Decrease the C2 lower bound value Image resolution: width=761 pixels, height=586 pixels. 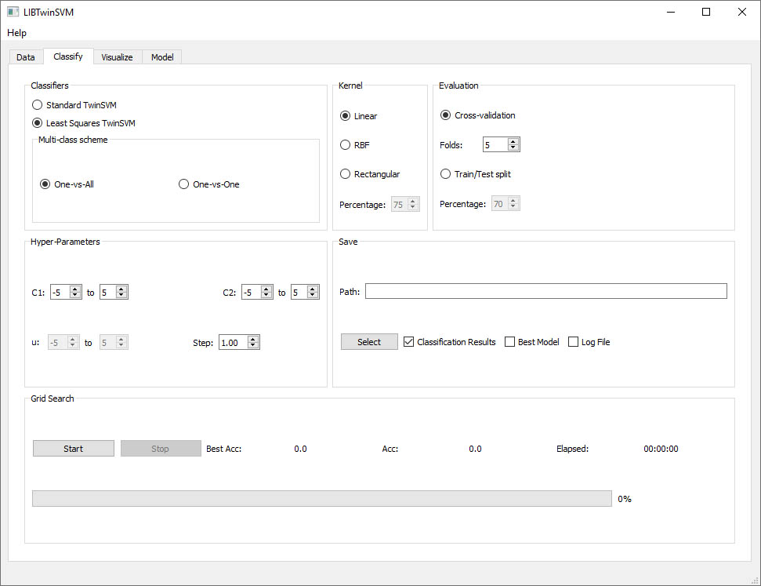pos(266,295)
